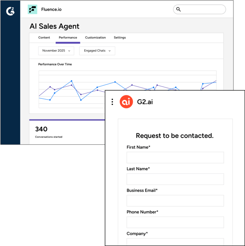The image size is (245, 246).
Task: Click the G2.ai title text
Action: click(145, 102)
